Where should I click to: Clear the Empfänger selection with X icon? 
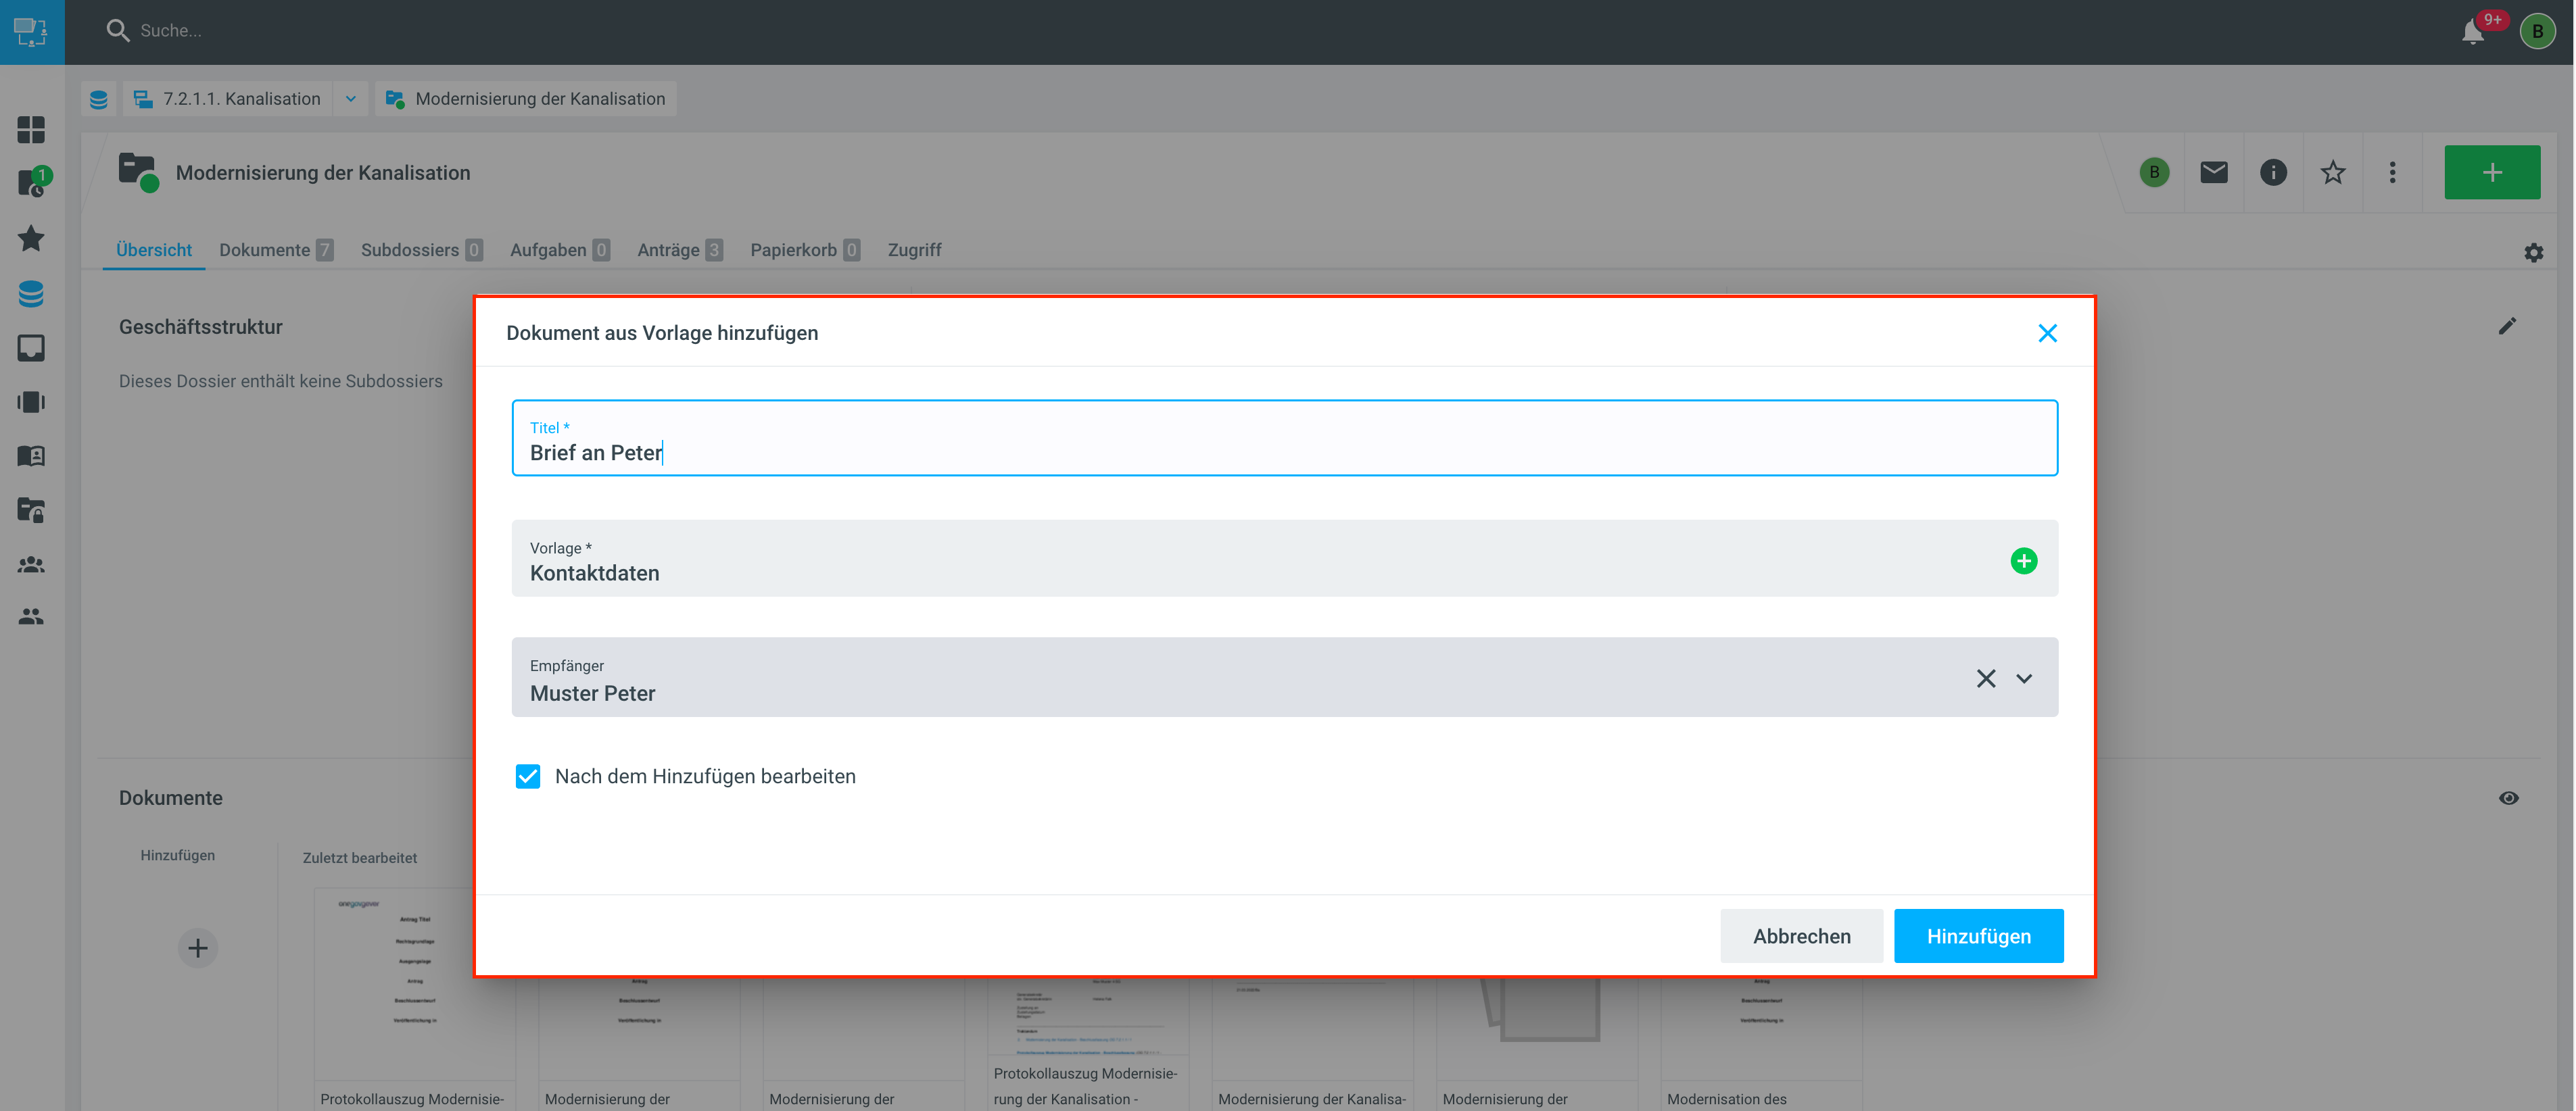coord(1985,678)
